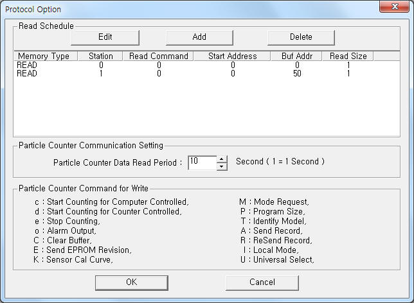The height and width of the screenshot is (303, 414).
Task: Click the Edit button in Read Schedule
Action: coord(105,37)
